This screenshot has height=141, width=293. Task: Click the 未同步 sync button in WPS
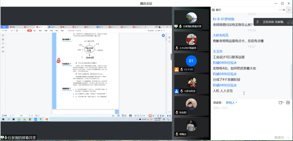click(x=151, y=31)
